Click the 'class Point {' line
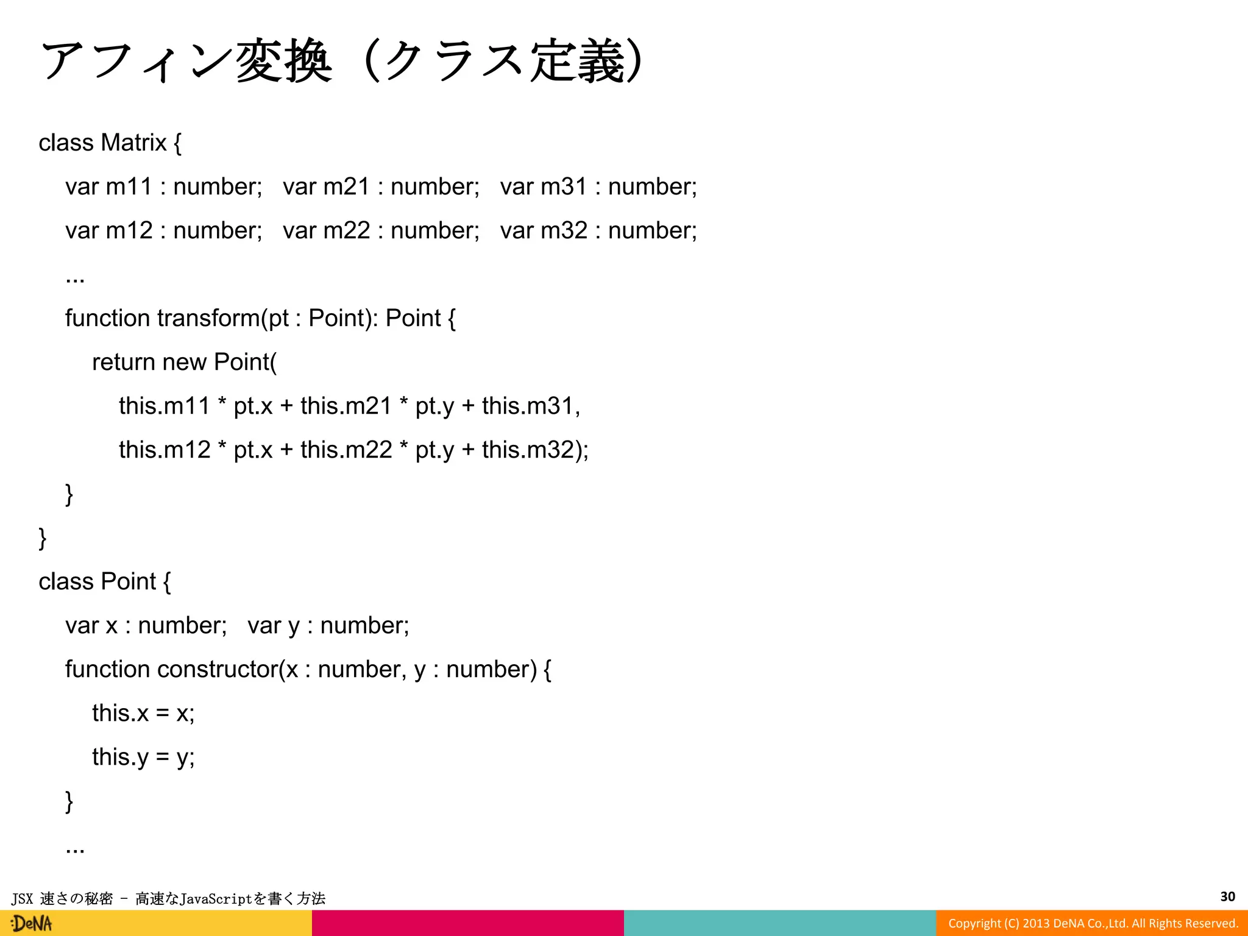This screenshot has width=1248, height=936. pos(104,581)
